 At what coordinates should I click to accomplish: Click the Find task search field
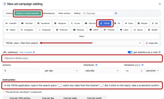click(x=98, y=13)
